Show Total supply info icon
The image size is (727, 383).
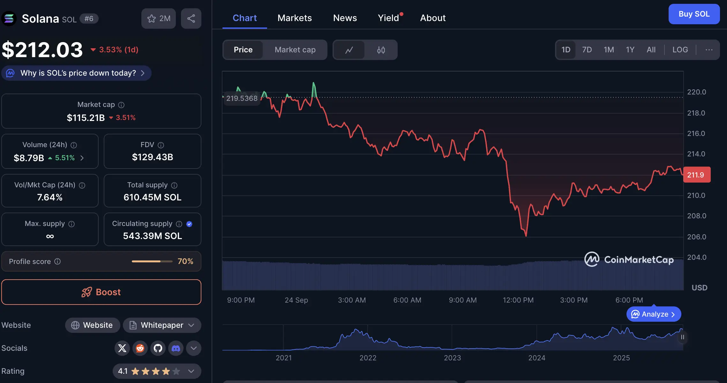point(174,185)
